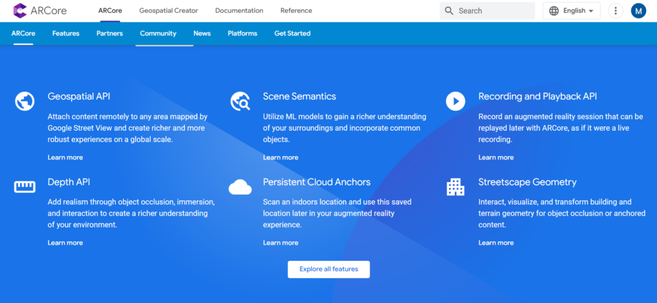This screenshot has width=657, height=303.
Task: Open the three-dot more options menu
Action: click(615, 11)
